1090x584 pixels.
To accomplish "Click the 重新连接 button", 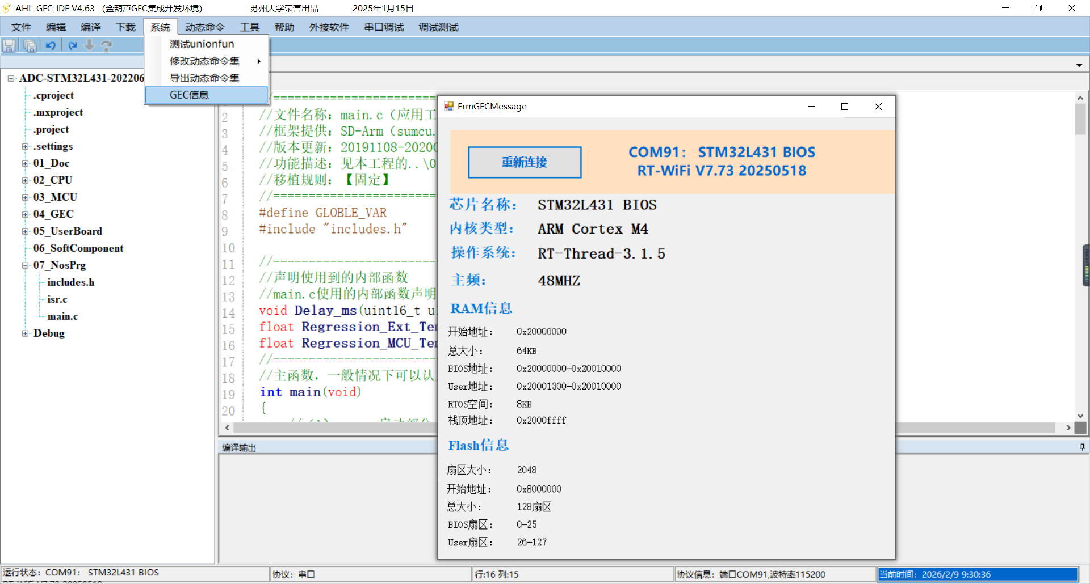I will point(525,162).
